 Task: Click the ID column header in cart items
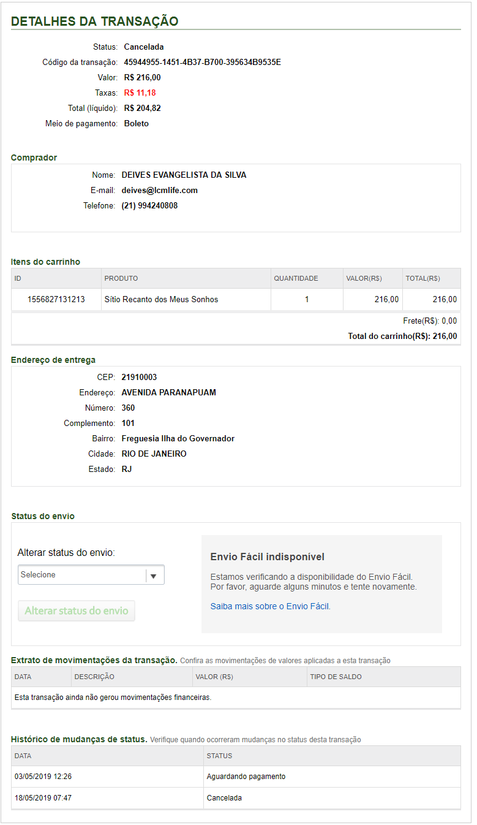[18, 278]
